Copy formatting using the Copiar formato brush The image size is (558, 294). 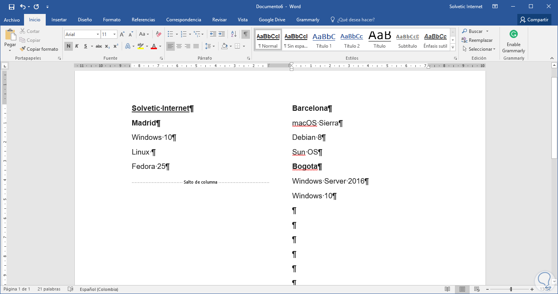tap(39, 49)
